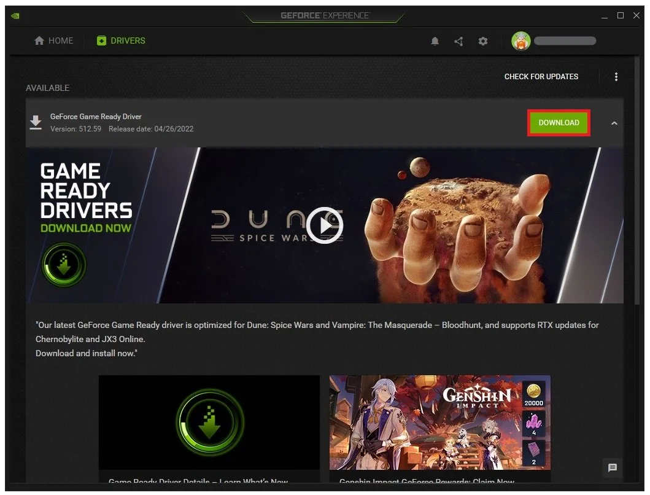Click the user avatar picture
The width and height of the screenshot is (650, 495).
(x=520, y=41)
